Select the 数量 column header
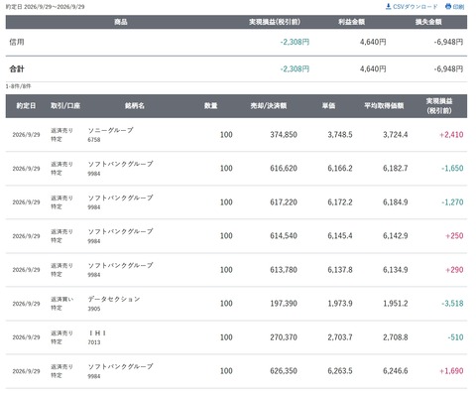Viewport: 476px width, 394px height. point(211,106)
